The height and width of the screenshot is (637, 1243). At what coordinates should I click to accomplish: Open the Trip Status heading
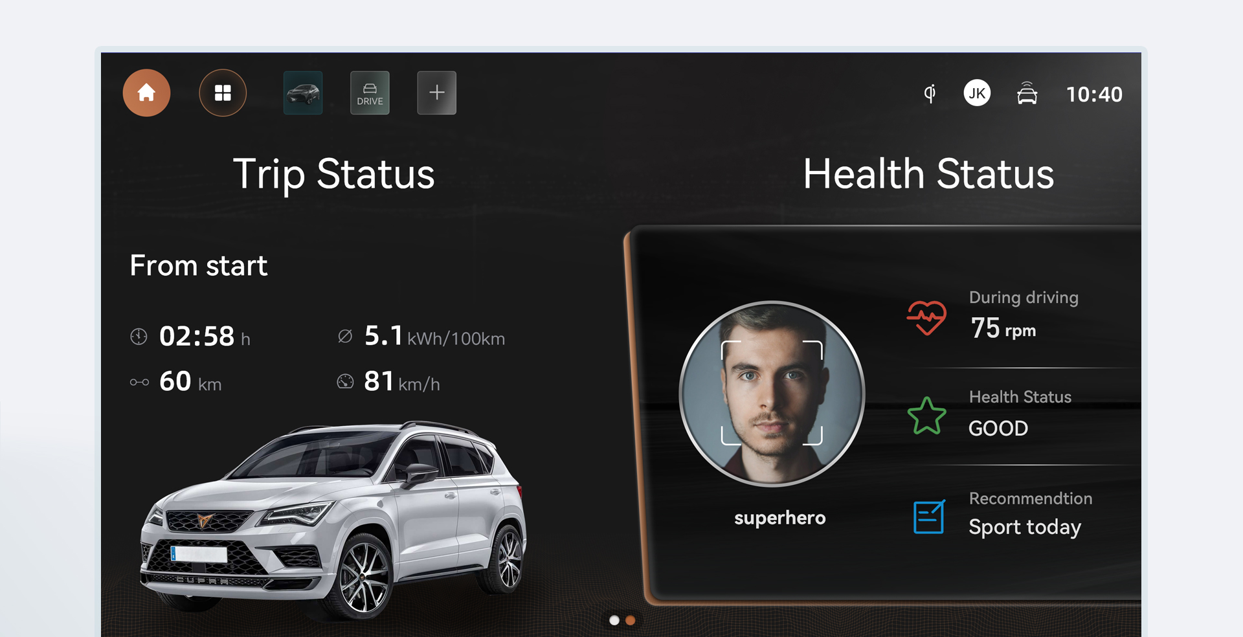click(333, 174)
